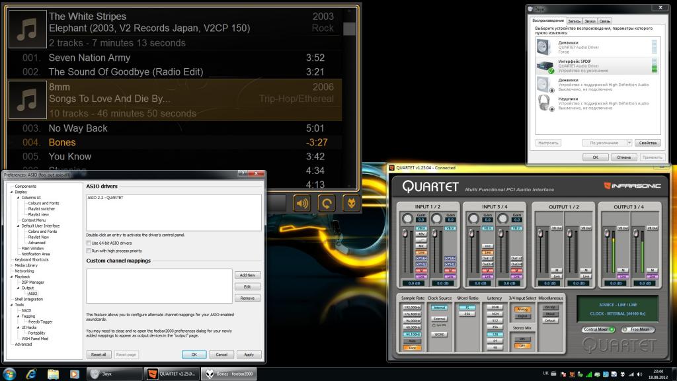This screenshot has width=677, height=381.
Task: Select the headphones device icon
Action: pos(544,103)
